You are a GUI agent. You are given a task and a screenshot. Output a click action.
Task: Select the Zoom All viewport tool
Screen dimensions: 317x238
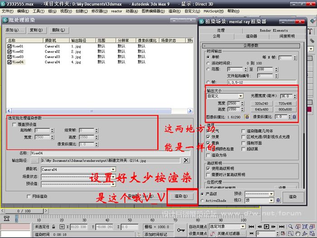(x=298, y=227)
